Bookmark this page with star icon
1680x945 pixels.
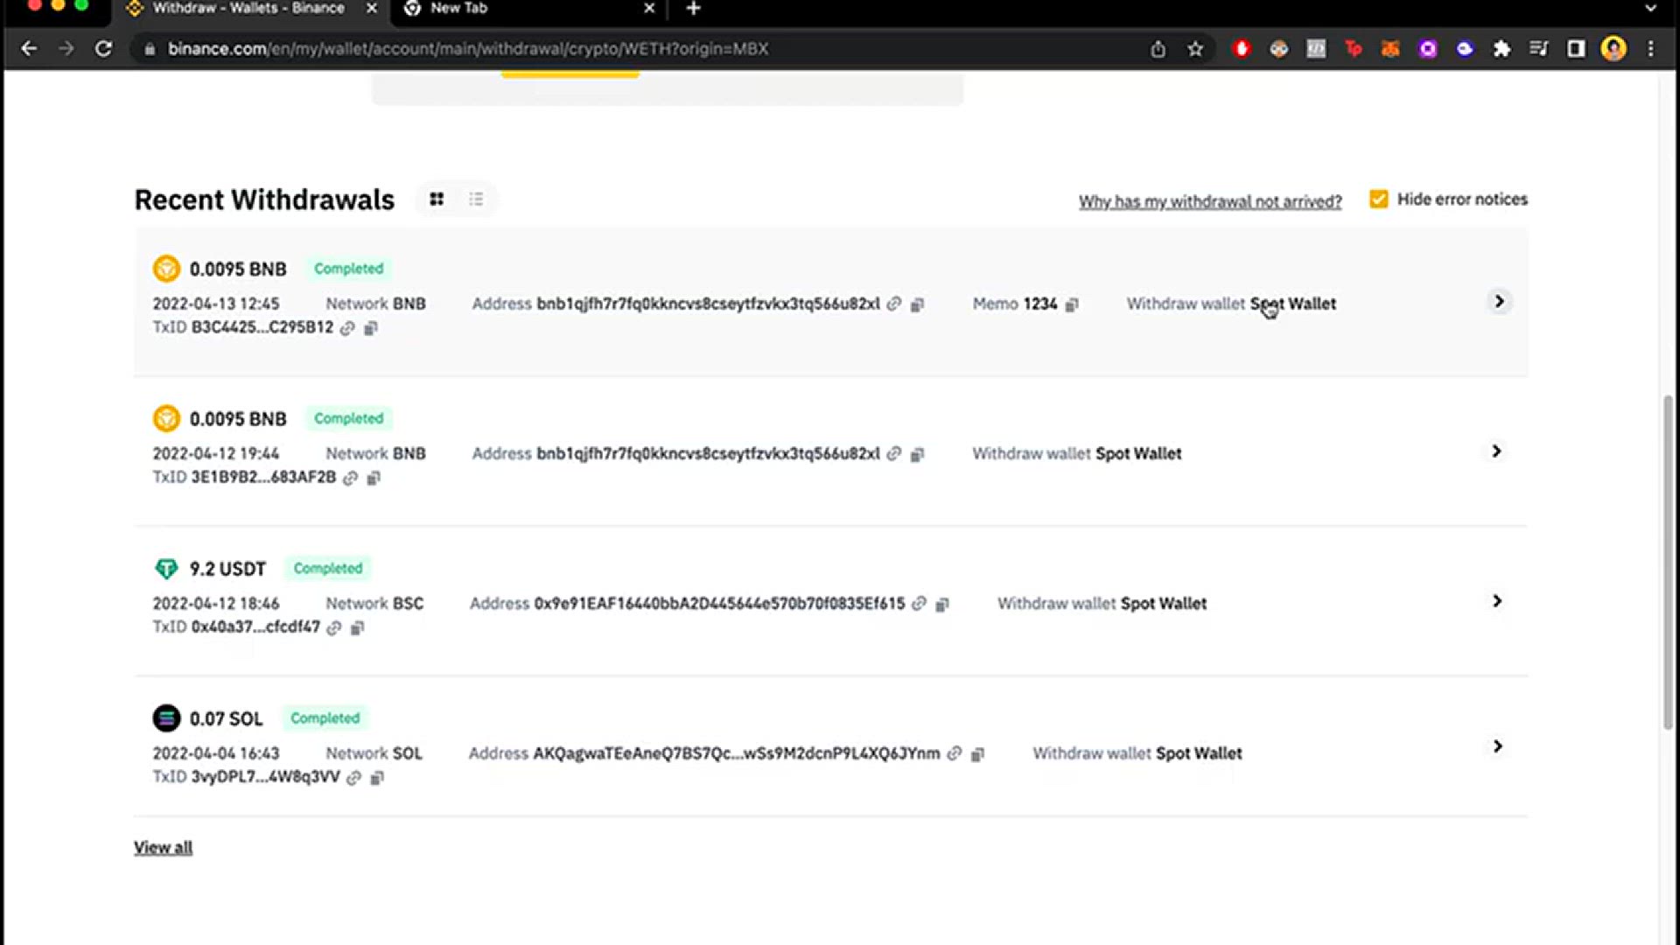[1195, 49]
